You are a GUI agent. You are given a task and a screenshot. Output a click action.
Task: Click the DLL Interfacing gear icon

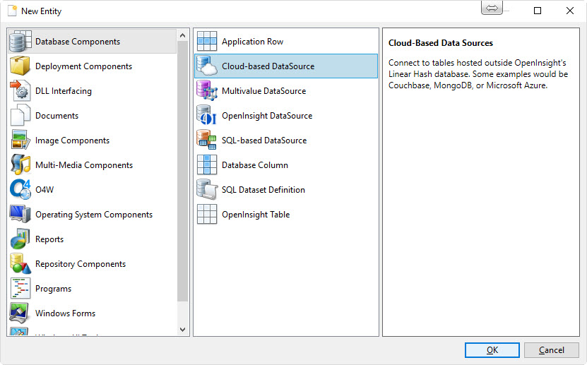(20, 90)
